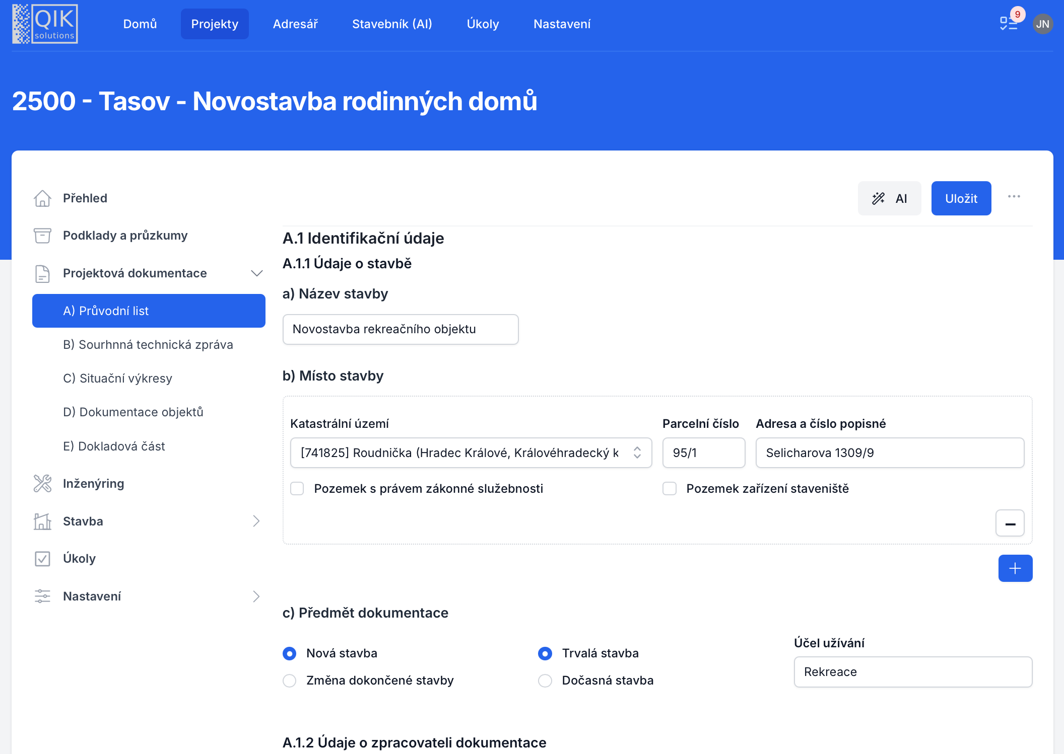
Task: Open the Katastrální území dropdown
Action: coord(471,453)
